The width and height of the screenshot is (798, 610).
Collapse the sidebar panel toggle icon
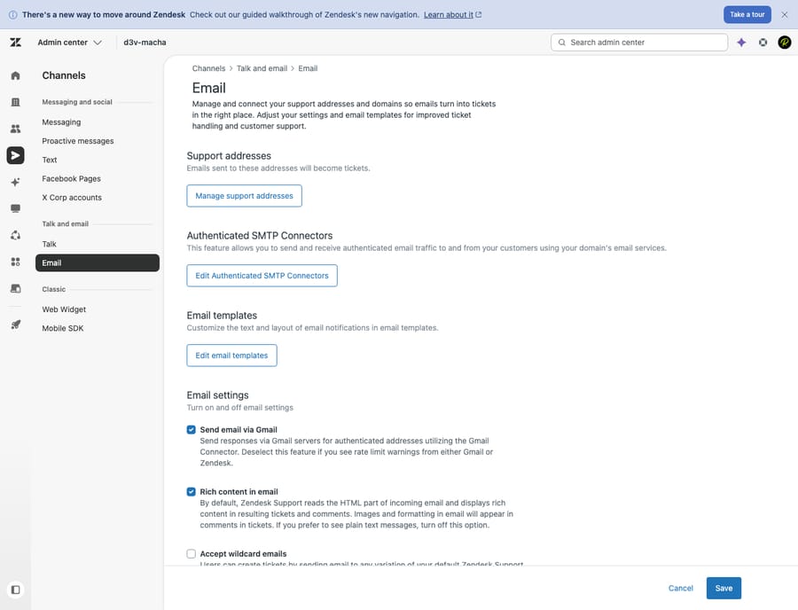pyautogui.click(x=15, y=590)
